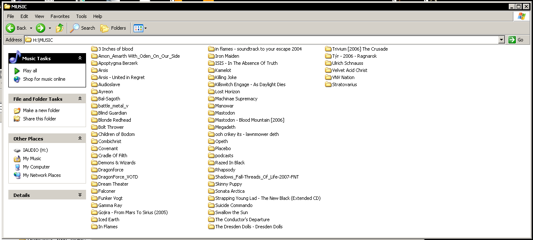Screen dimensions: 533x240
Task: Open the File menu
Action: [10, 16]
